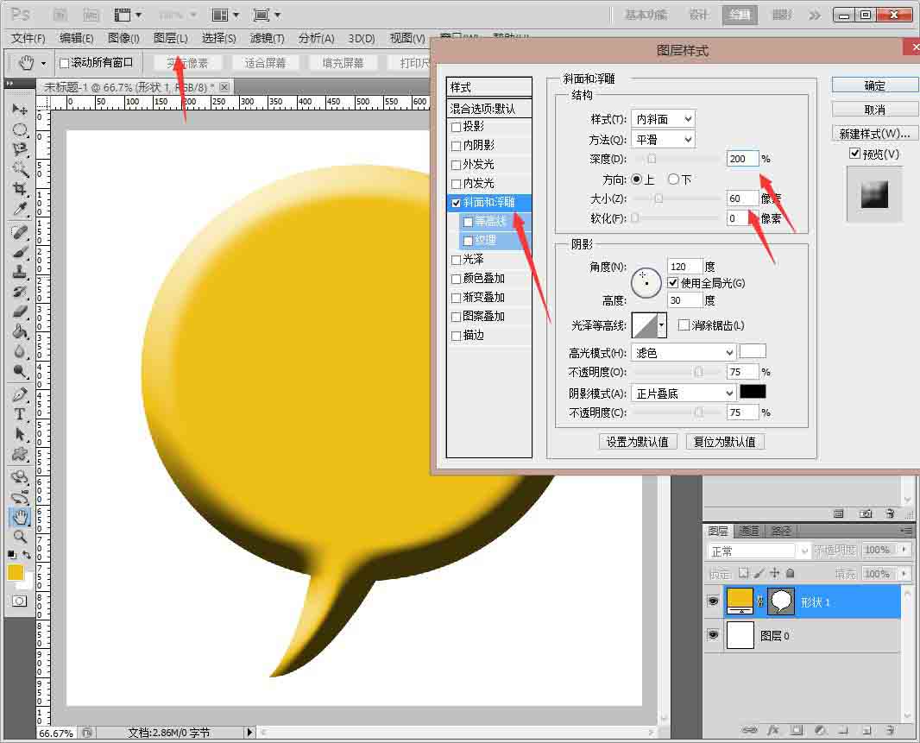The height and width of the screenshot is (743, 920).
Task: Open the 方法 technique dropdown (平滑)
Action: click(x=663, y=140)
